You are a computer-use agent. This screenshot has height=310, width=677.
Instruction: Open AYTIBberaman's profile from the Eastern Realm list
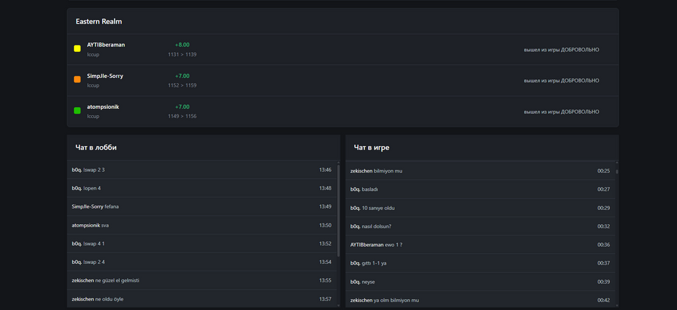pos(106,45)
